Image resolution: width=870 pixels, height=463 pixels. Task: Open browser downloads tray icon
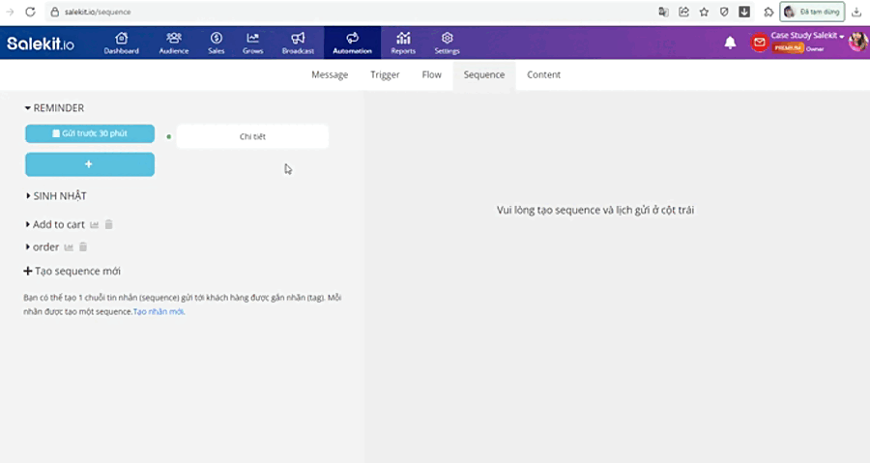click(x=856, y=12)
